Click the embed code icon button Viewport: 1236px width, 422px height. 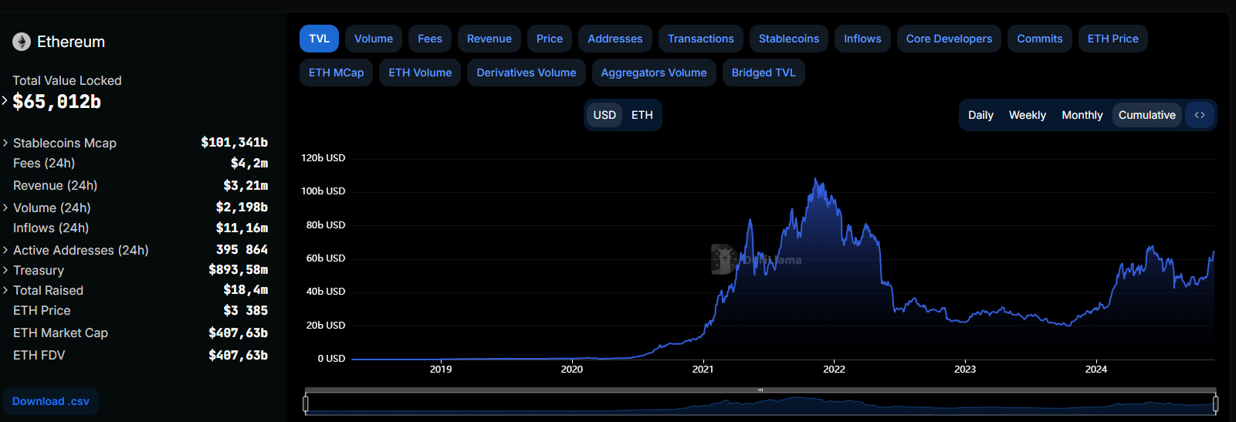point(1200,115)
